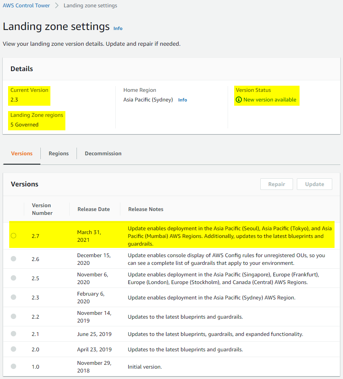Click the version 2.5 Singapore regions note
The height and width of the screenshot is (379, 343).
point(223,278)
